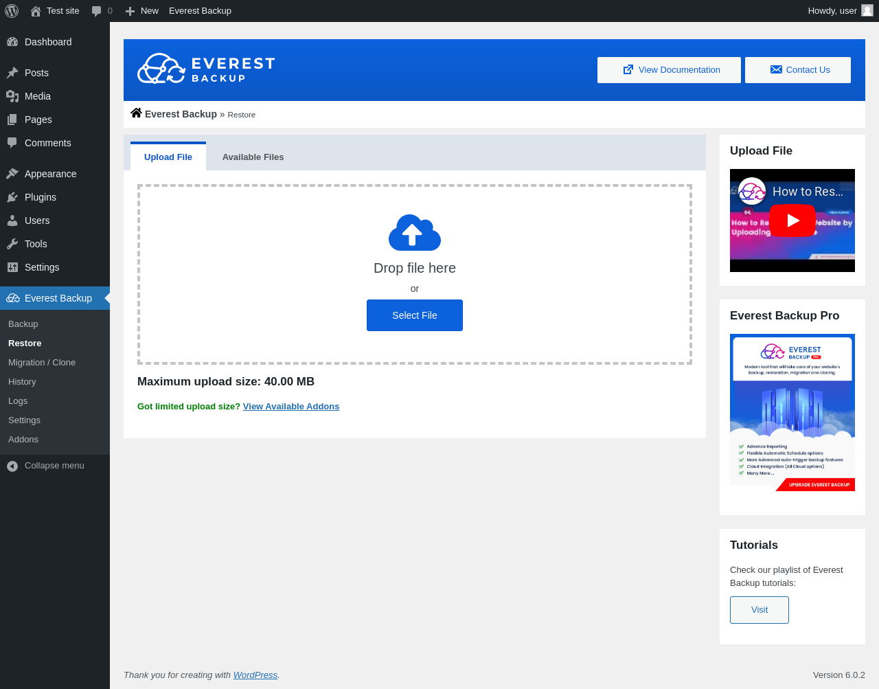Click the Everest Backup breadcrumb link
Image resolution: width=879 pixels, height=689 pixels.
181,114
